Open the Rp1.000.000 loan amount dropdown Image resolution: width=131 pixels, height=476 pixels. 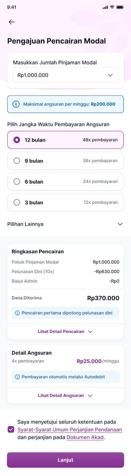coord(65,75)
